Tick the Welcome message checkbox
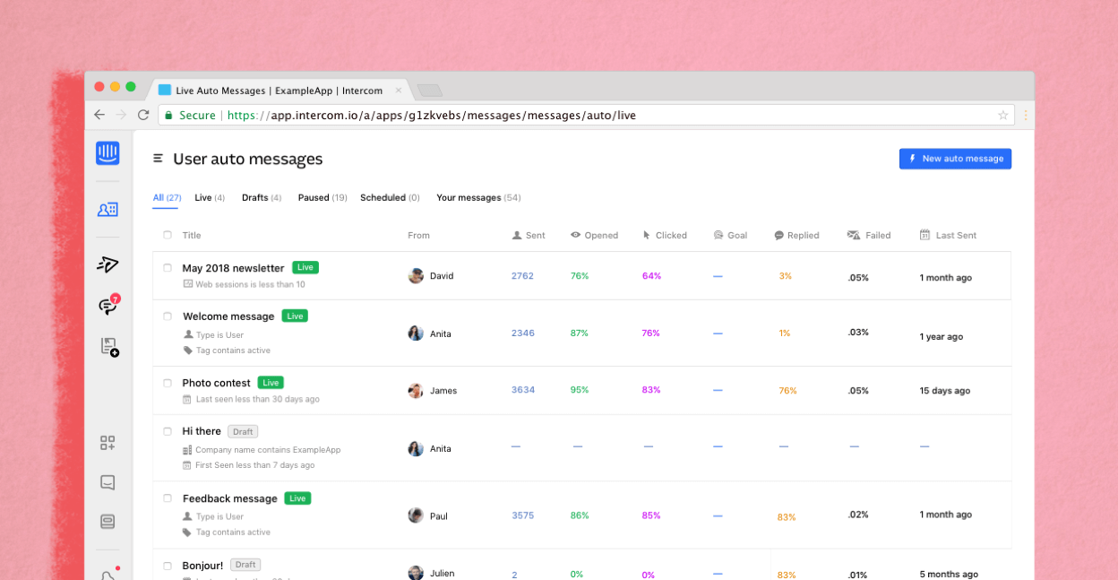 168,316
